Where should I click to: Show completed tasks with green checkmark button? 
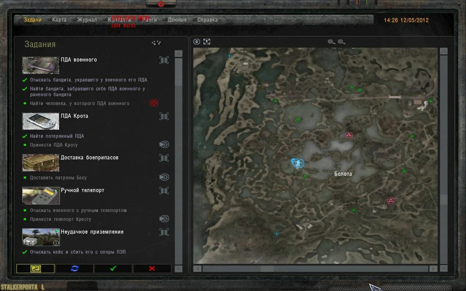click(113, 269)
